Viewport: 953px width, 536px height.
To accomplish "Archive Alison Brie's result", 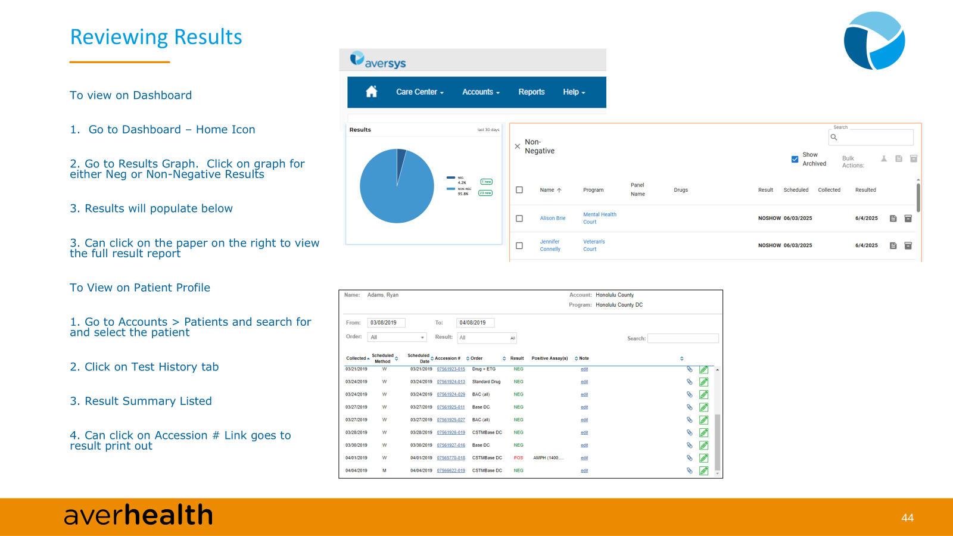I will click(x=908, y=219).
